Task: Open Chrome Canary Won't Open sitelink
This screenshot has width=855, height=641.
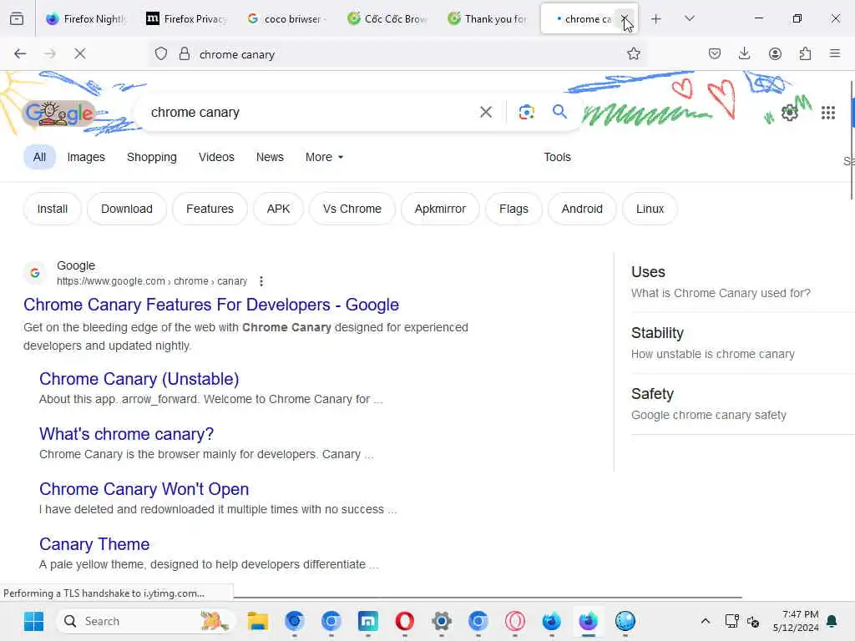Action: pyautogui.click(x=144, y=489)
